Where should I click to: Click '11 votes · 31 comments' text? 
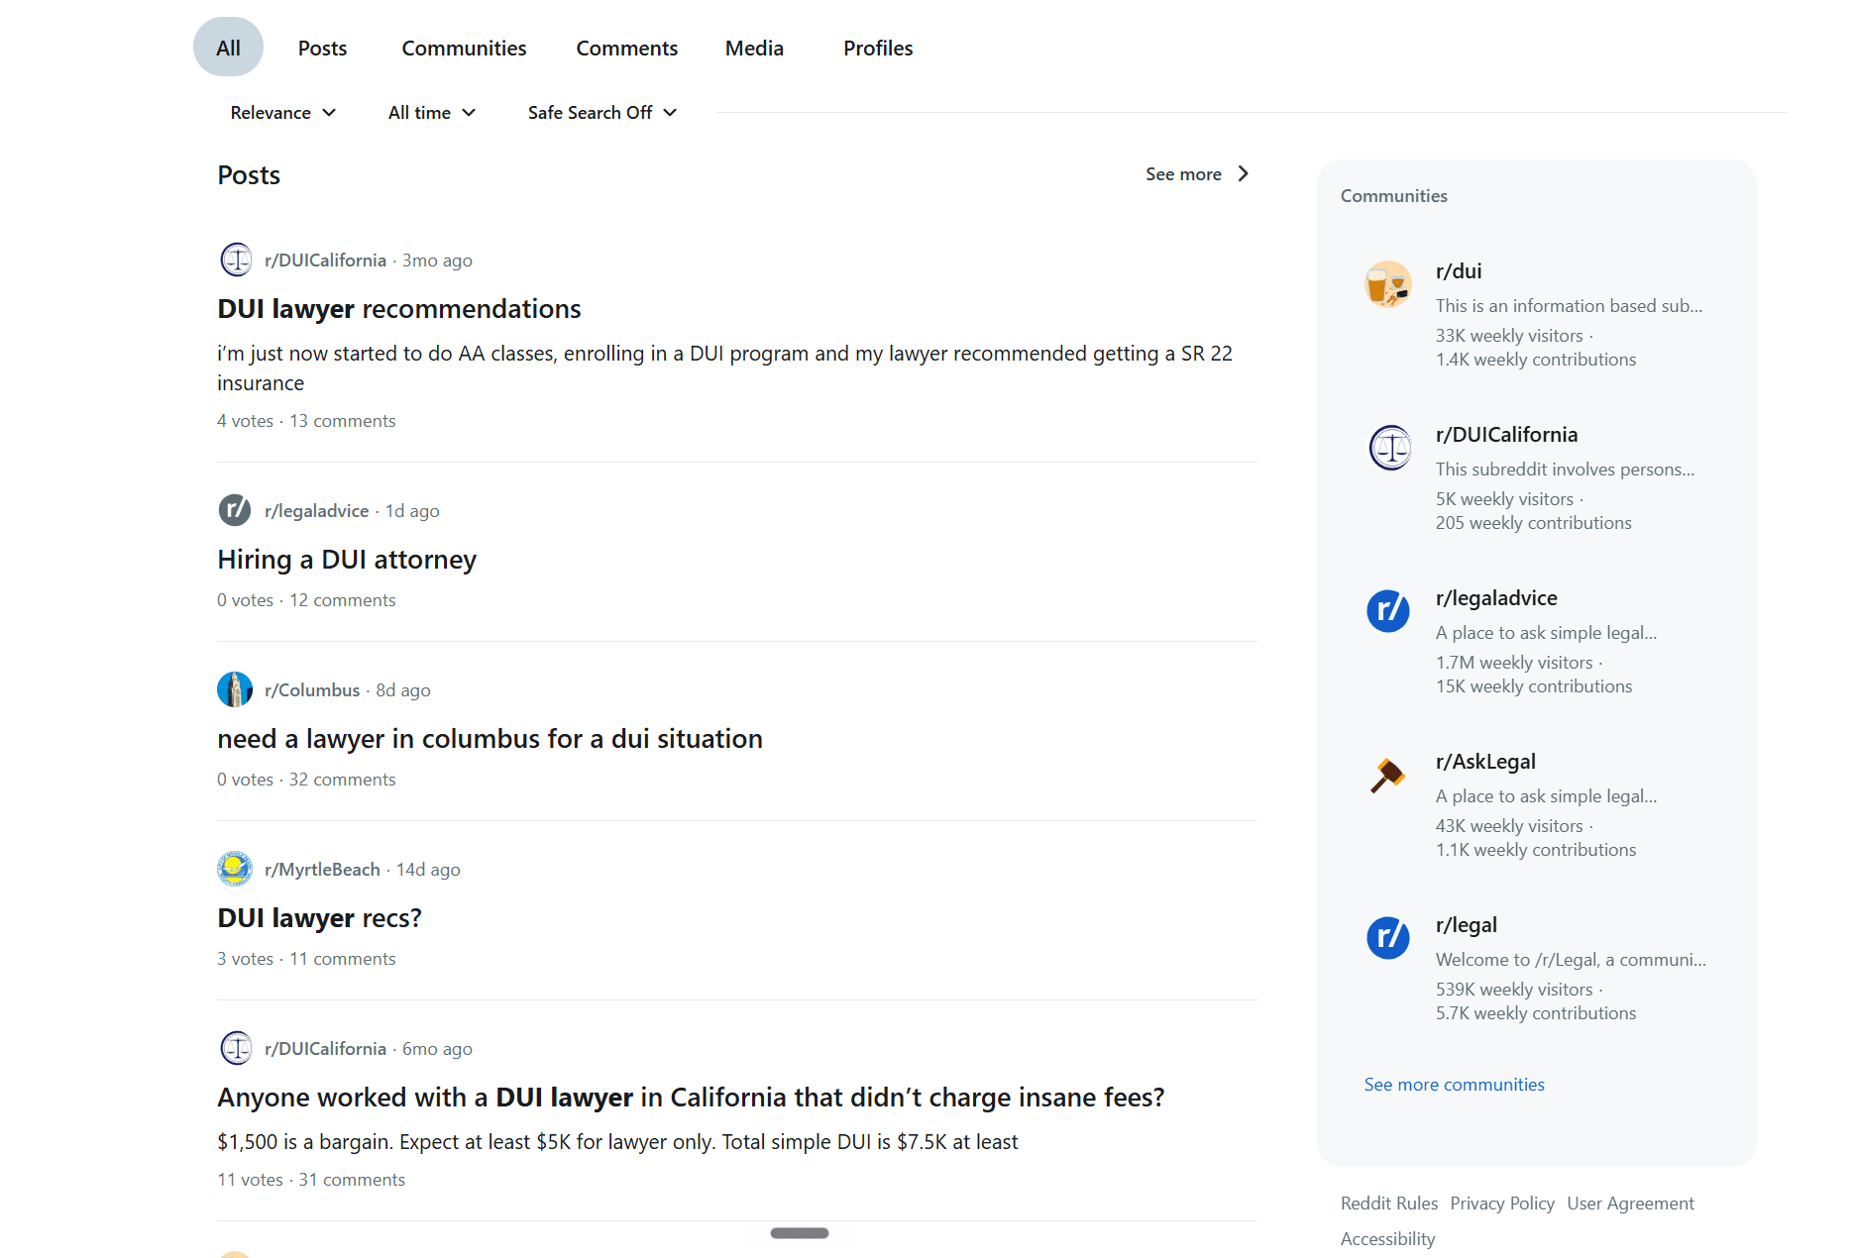coord(311,1180)
